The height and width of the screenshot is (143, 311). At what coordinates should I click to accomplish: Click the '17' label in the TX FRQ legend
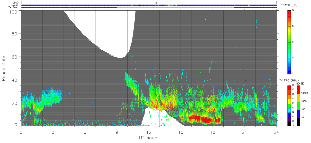293,90
